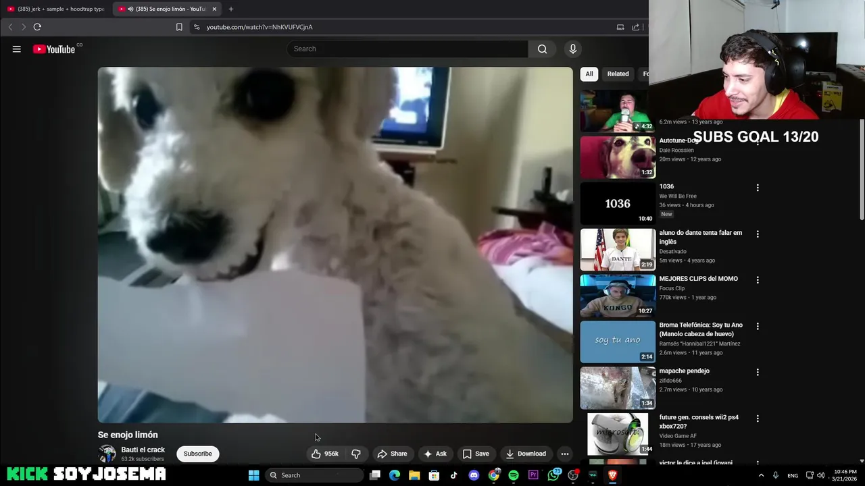This screenshot has height=486, width=865.
Task: Bookmark this page using the bookmark icon
Action: [179, 27]
